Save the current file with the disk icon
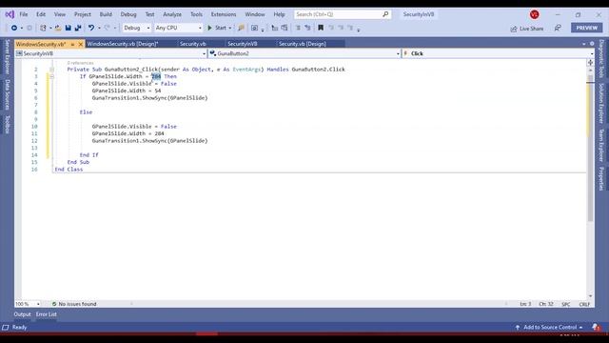The width and height of the screenshot is (609, 343). tap(68, 28)
